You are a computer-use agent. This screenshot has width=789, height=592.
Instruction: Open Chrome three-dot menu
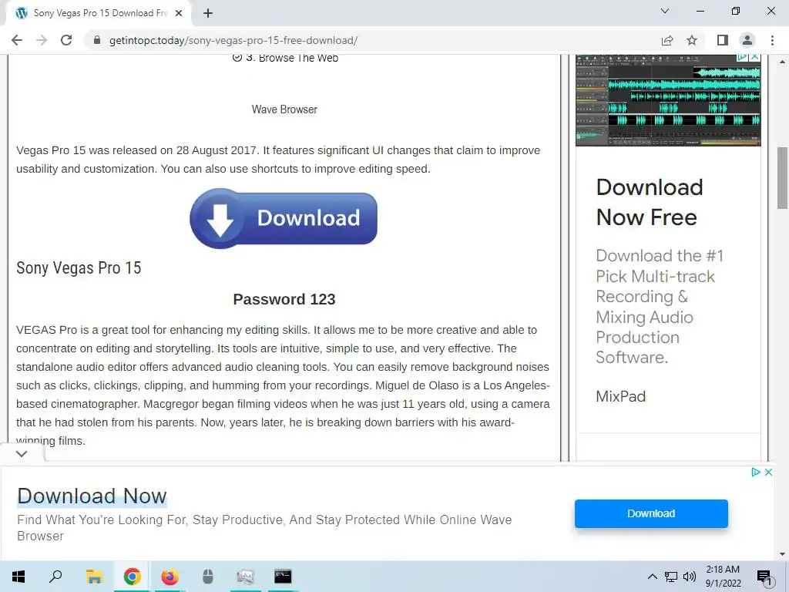coord(772,40)
